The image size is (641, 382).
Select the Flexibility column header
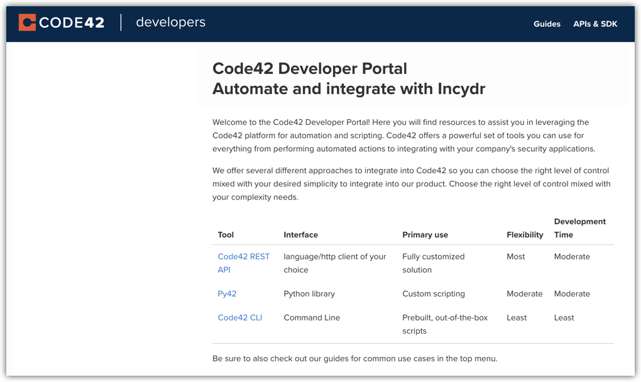pyautogui.click(x=525, y=235)
